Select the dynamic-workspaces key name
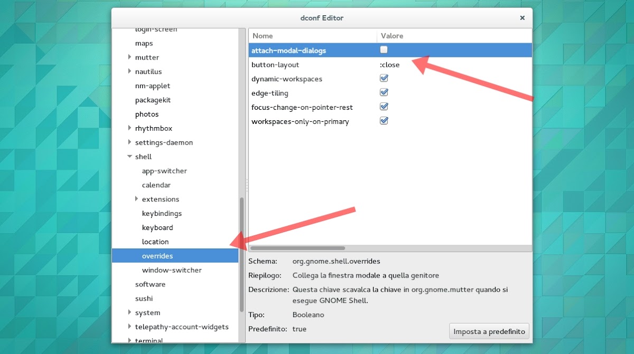634x354 pixels. [287, 79]
